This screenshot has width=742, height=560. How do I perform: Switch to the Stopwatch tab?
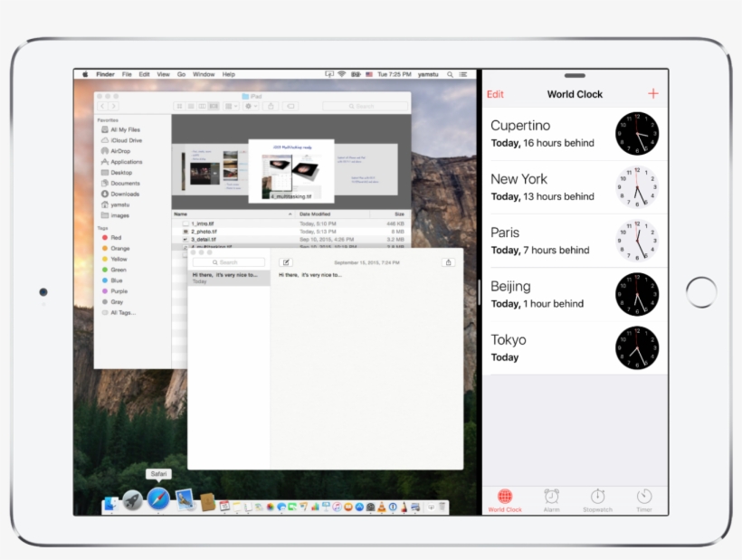597,500
